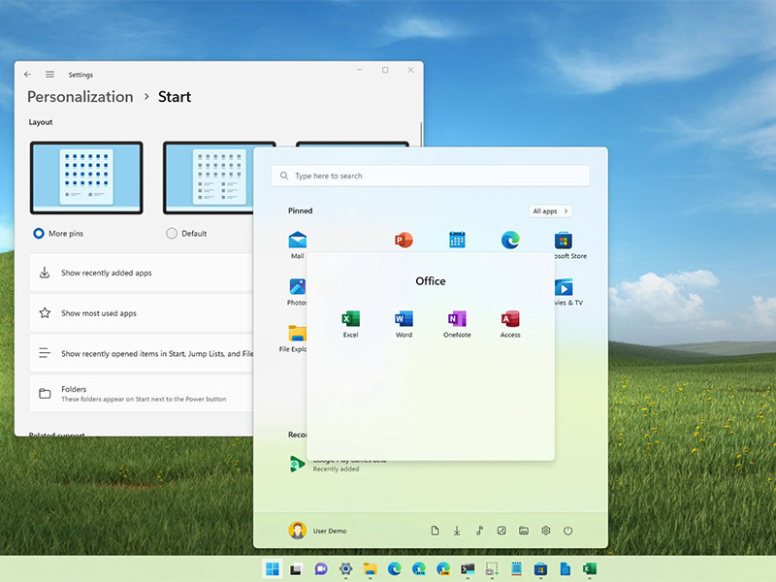Click the Office folder name

(x=431, y=281)
